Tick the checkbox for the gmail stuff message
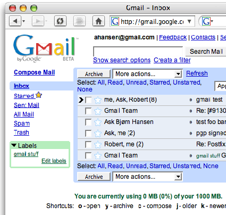This screenshot has height=215, width=226. click(x=88, y=155)
